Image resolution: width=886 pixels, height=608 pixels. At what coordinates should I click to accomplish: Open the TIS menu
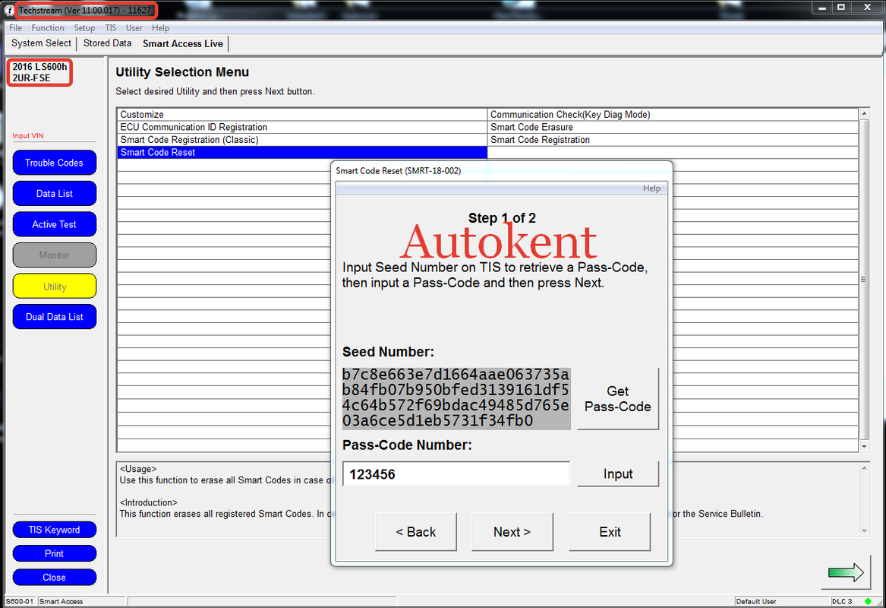tap(111, 27)
